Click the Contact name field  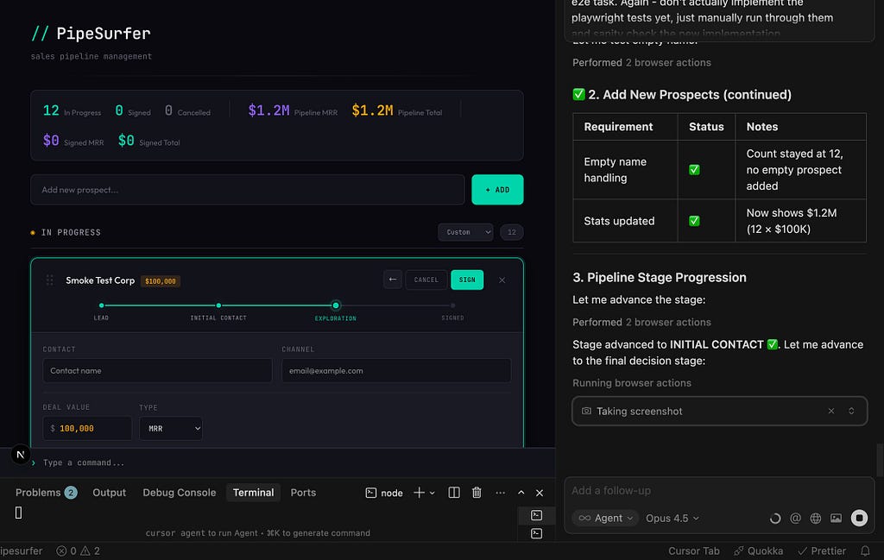[x=157, y=371]
